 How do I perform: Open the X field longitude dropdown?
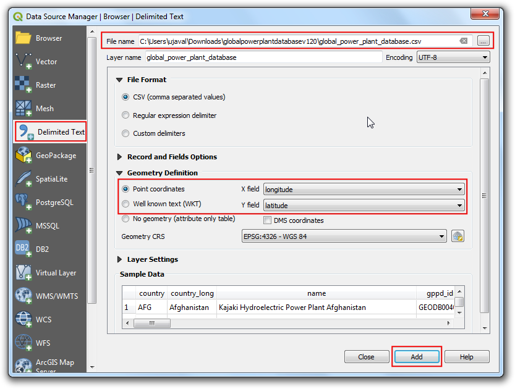tap(364, 189)
